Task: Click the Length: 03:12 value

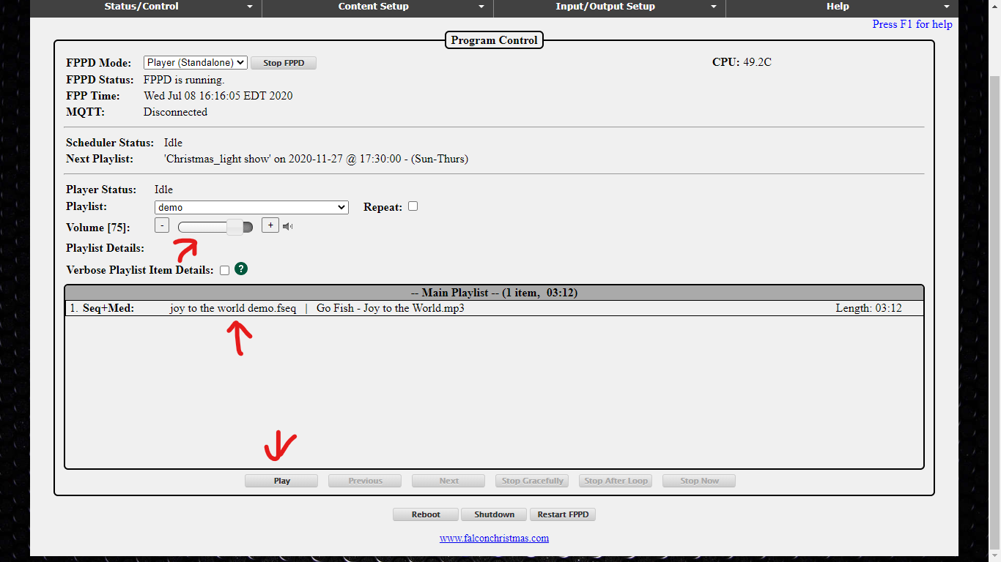Action: click(x=868, y=308)
